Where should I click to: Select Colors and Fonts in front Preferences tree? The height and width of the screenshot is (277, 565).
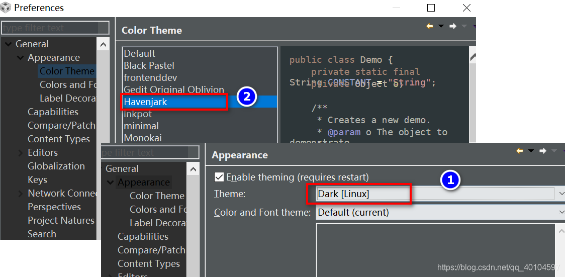click(x=158, y=209)
